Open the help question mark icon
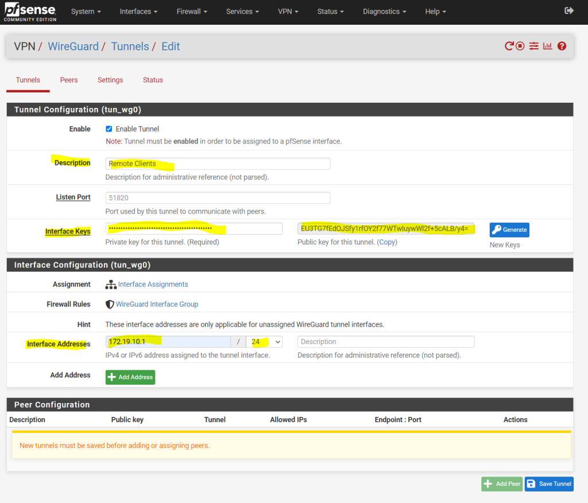Screen dimensions: 588x503 (x=562, y=46)
